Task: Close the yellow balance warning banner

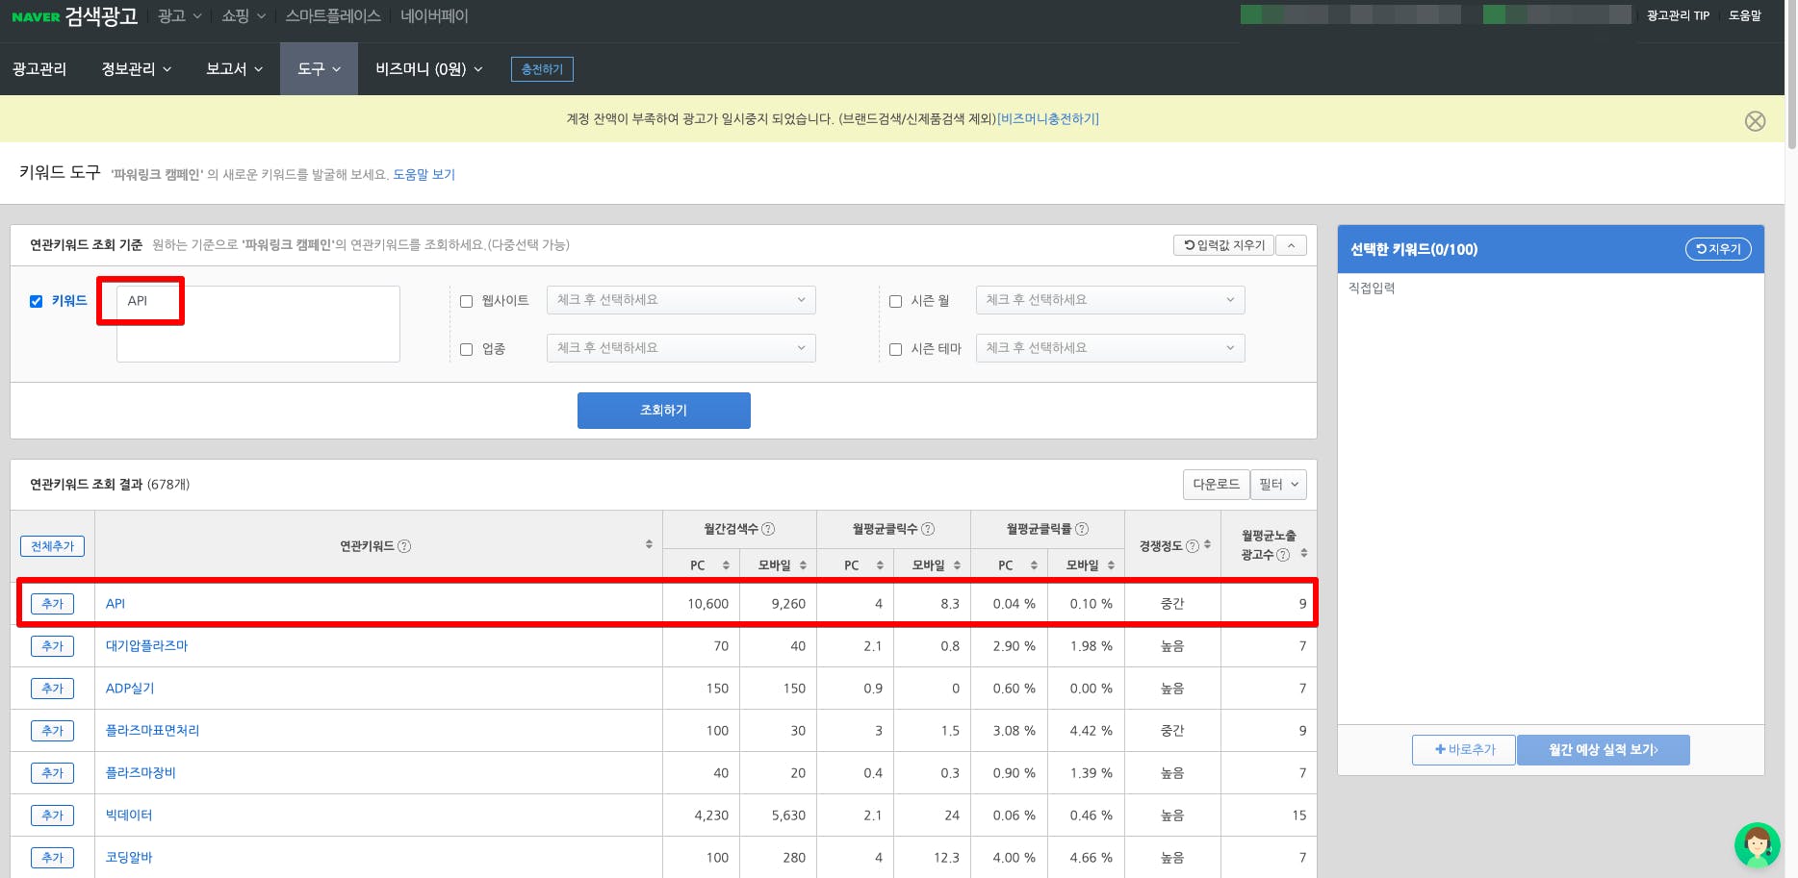Action: pos(1755,121)
